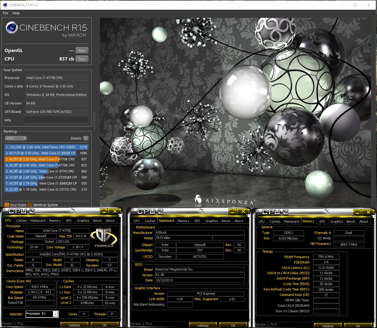Click Validate in middle CPU-Z window
The image size is (377, 328).
tap(203, 326)
